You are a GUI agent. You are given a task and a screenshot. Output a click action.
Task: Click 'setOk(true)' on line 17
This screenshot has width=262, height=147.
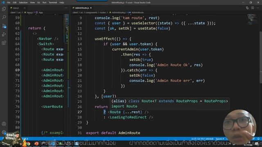(141, 60)
